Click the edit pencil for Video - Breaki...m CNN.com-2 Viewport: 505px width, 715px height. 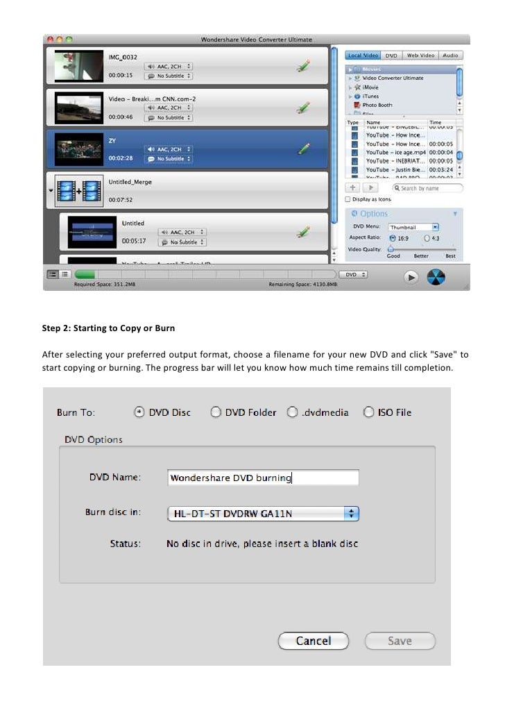[x=303, y=108]
